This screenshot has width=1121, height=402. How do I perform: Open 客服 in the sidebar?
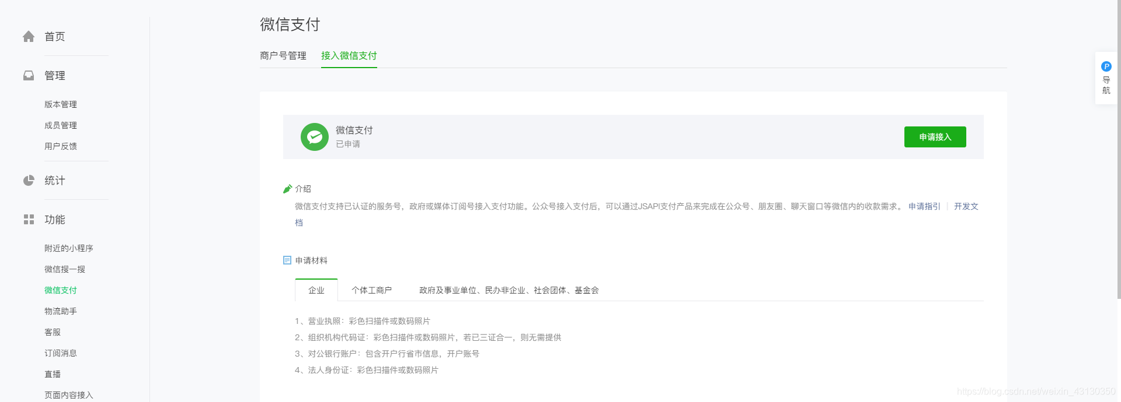(53, 332)
